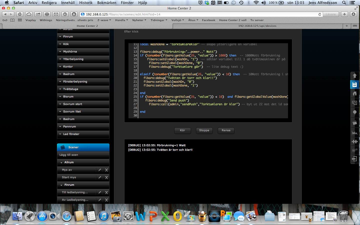This screenshot has height=225, width=360.
Task: Switch to the 192.168.0.125/api/devices tab
Action: coord(257,26)
